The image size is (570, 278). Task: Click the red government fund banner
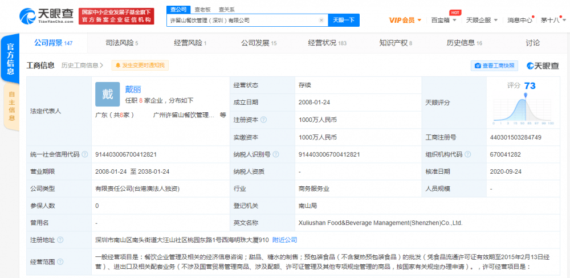coord(116,17)
